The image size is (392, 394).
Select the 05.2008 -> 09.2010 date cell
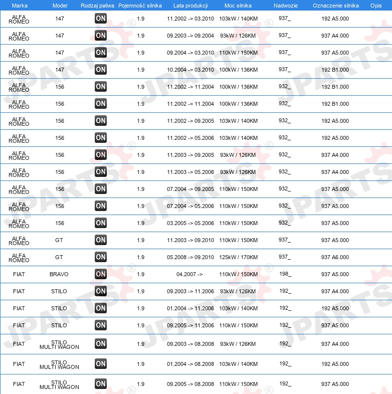tap(190, 257)
